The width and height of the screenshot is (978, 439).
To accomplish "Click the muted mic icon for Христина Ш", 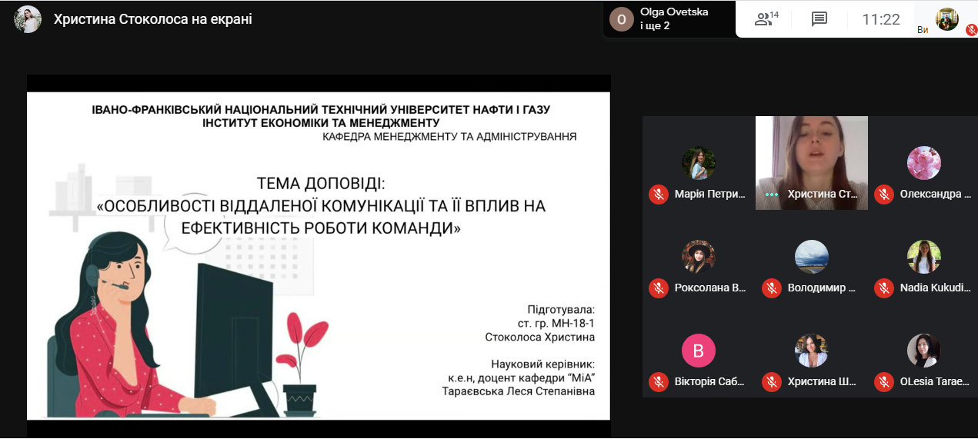I will (x=771, y=381).
